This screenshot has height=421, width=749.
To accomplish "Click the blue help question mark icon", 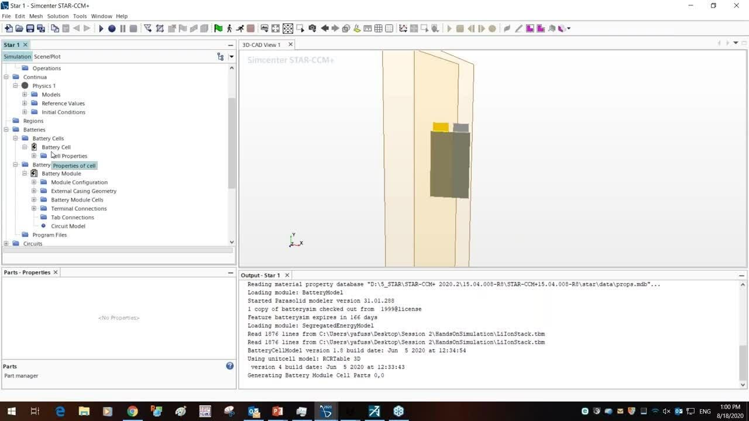I will 230,366.
